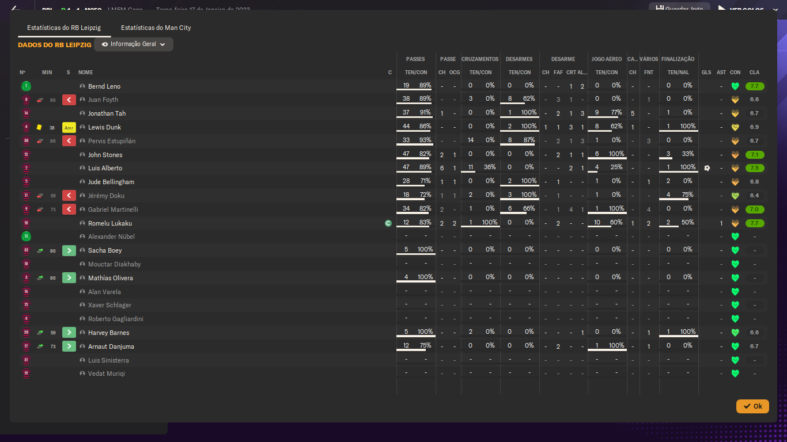Click Jérémy Doku's red substituted-off arrow

point(69,196)
